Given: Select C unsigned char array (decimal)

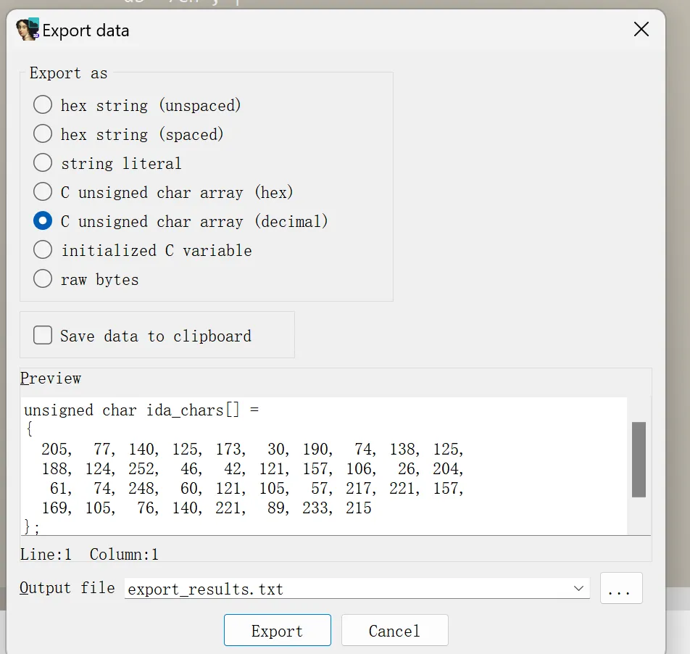Looking at the screenshot, I should (43, 221).
